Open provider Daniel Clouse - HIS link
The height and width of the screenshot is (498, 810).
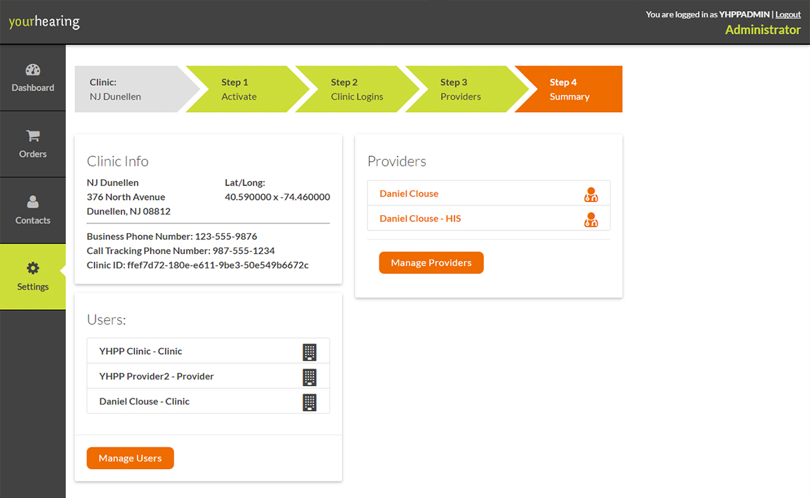[x=420, y=219]
